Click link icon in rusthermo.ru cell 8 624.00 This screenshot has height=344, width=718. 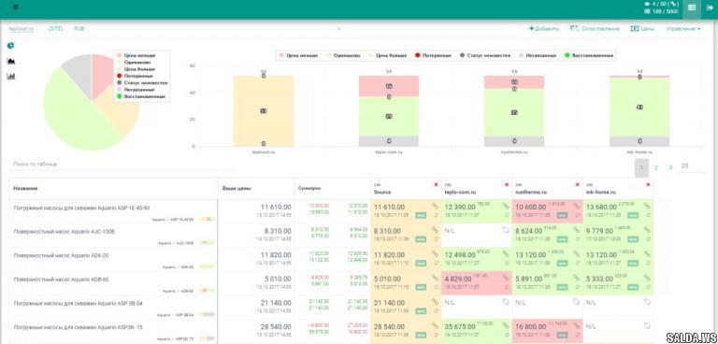coord(576,230)
